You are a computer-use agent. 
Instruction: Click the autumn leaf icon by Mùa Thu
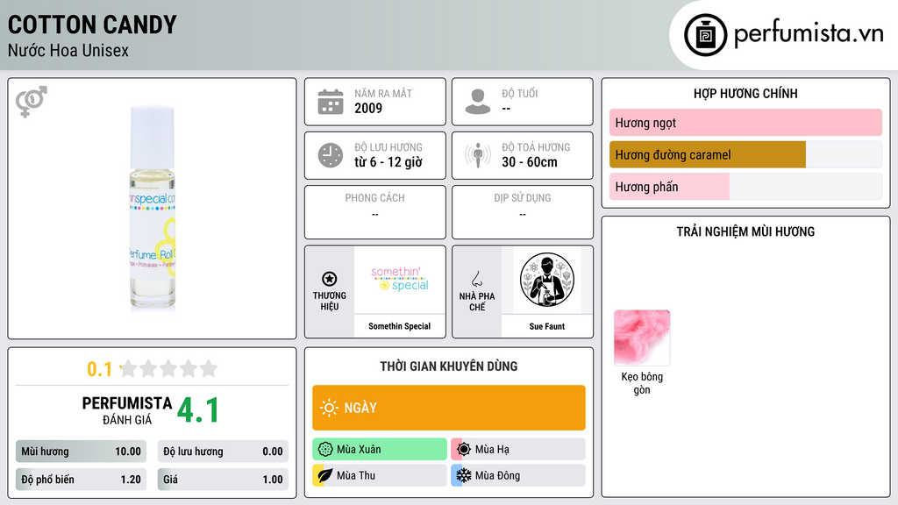point(325,475)
